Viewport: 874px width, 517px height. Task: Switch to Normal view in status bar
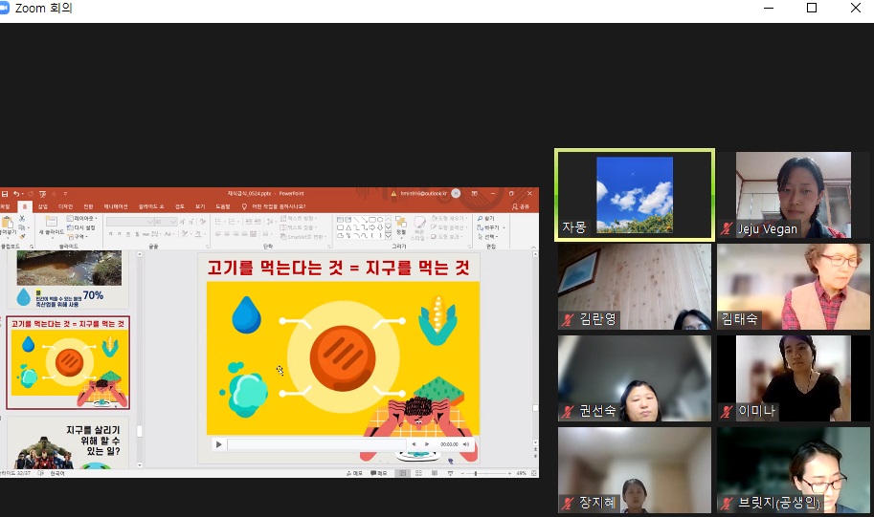coord(402,473)
